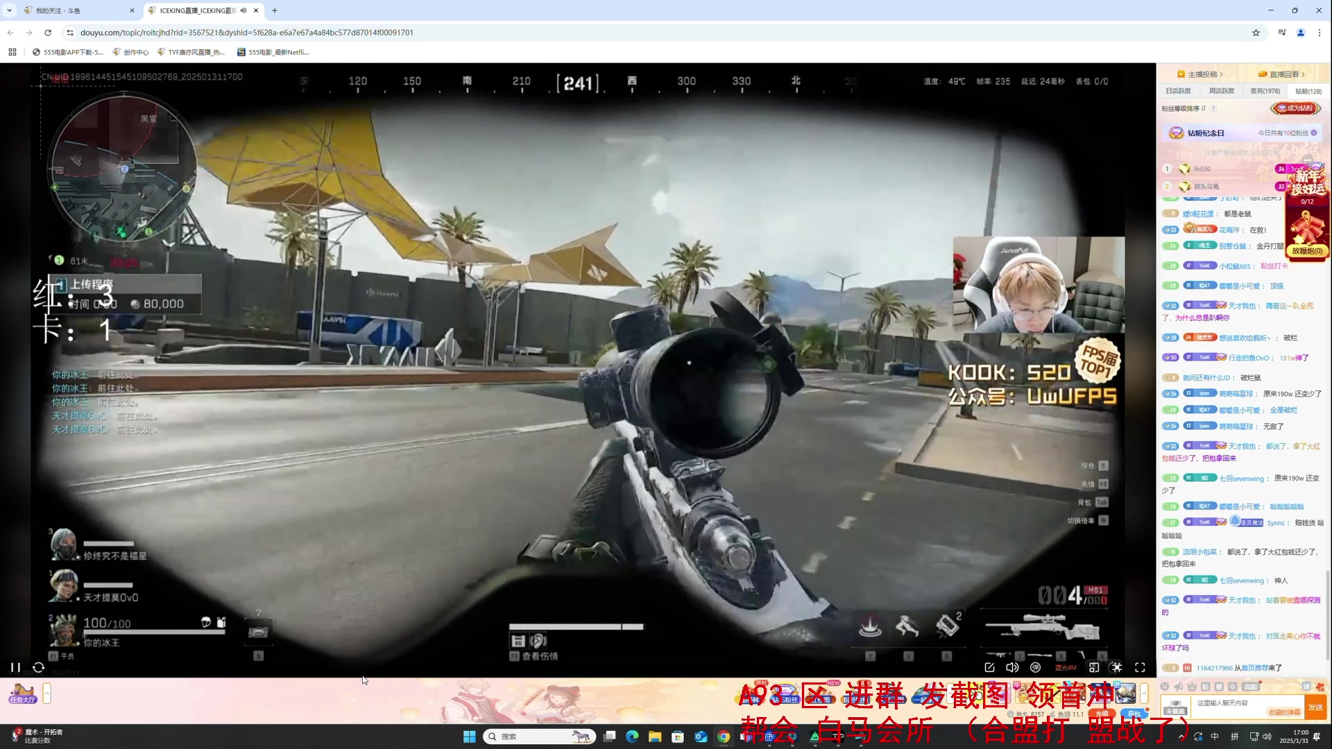Open the Chrome three-dot menu
This screenshot has width=1332, height=749.
pyautogui.click(x=1320, y=33)
